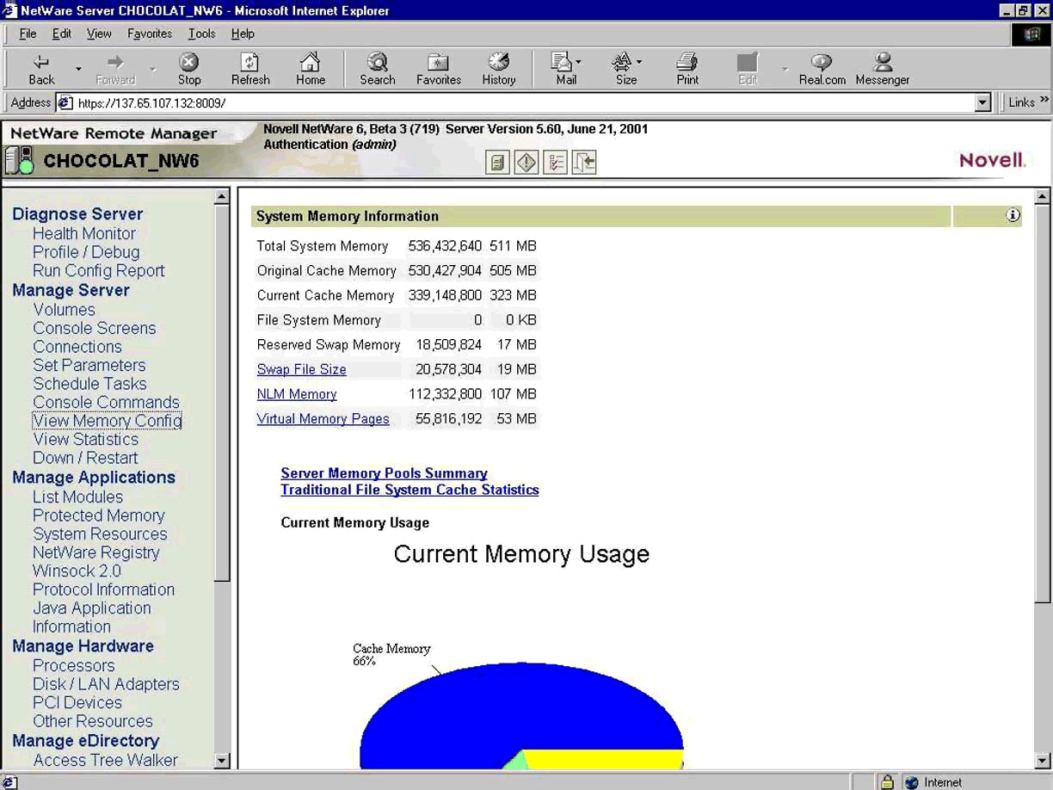1053x790 pixels.
Task: Expand the address bar dropdown
Action: click(983, 102)
